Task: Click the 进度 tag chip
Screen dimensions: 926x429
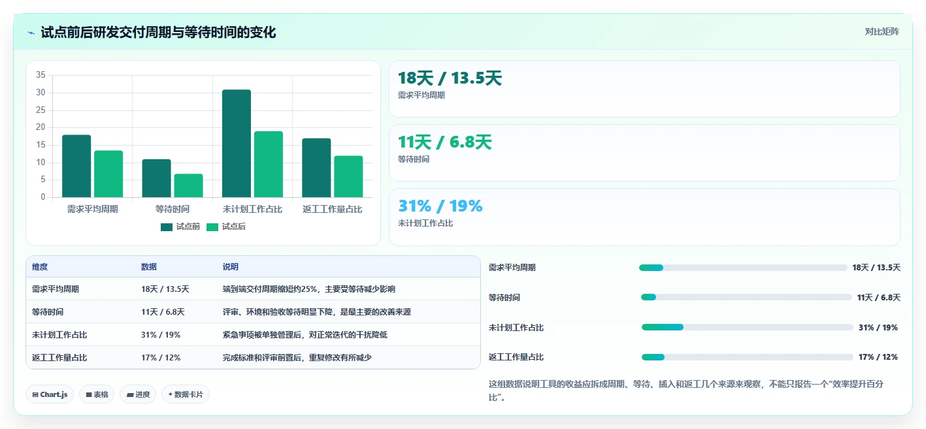Action: pyautogui.click(x=138, y=394)
